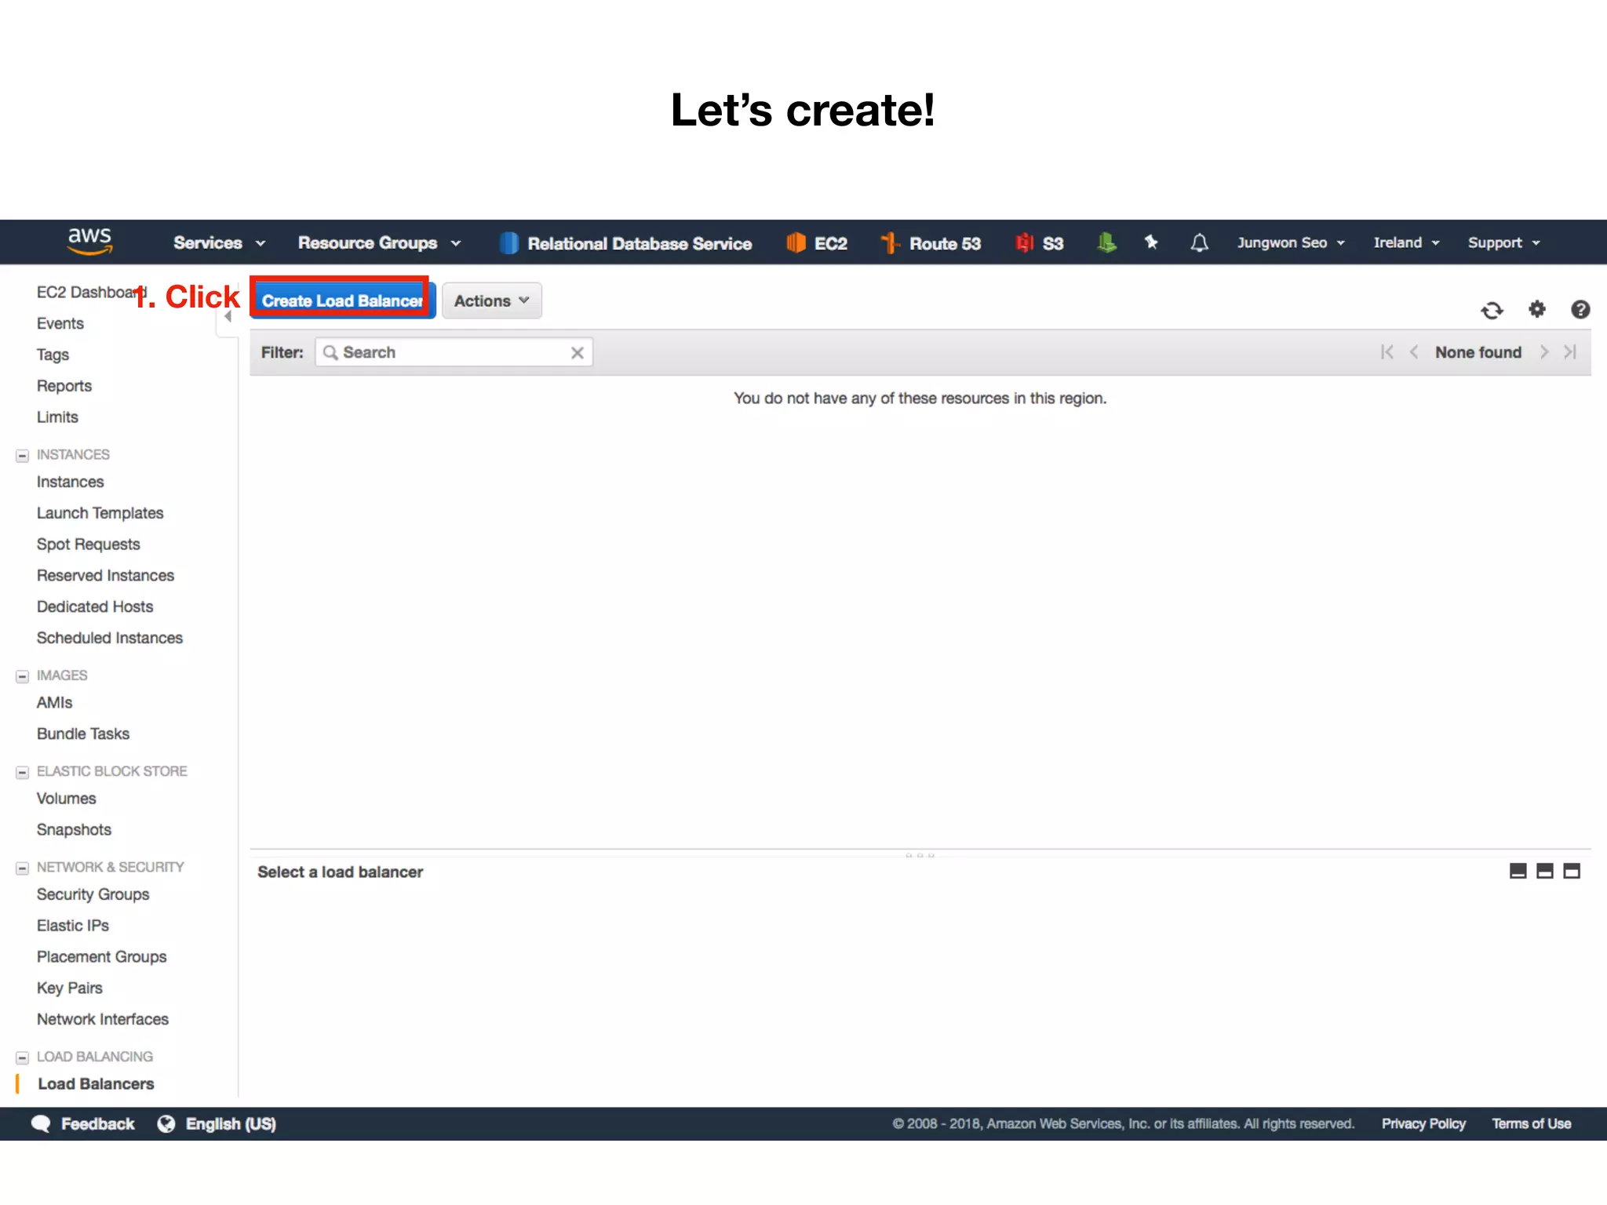1607x1205 pixels.
Task: Open the Relational Database Service shortcut
Action: click(626, 243)
